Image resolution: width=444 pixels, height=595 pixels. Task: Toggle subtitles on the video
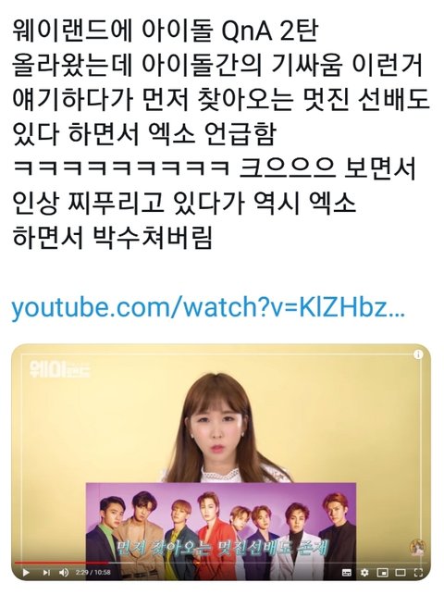347,572
